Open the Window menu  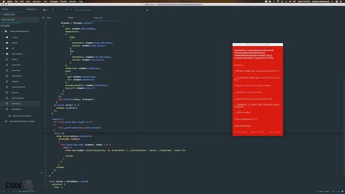pos(73,1)
